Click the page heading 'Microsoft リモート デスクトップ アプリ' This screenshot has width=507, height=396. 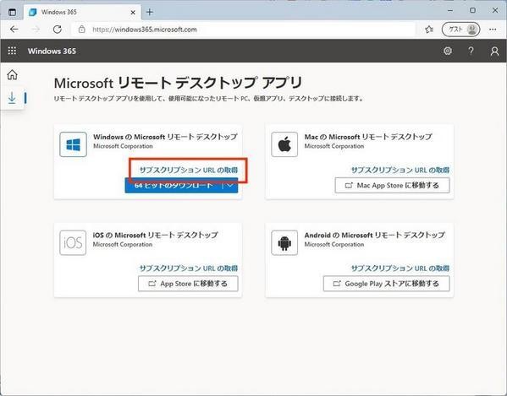[178, 83]
